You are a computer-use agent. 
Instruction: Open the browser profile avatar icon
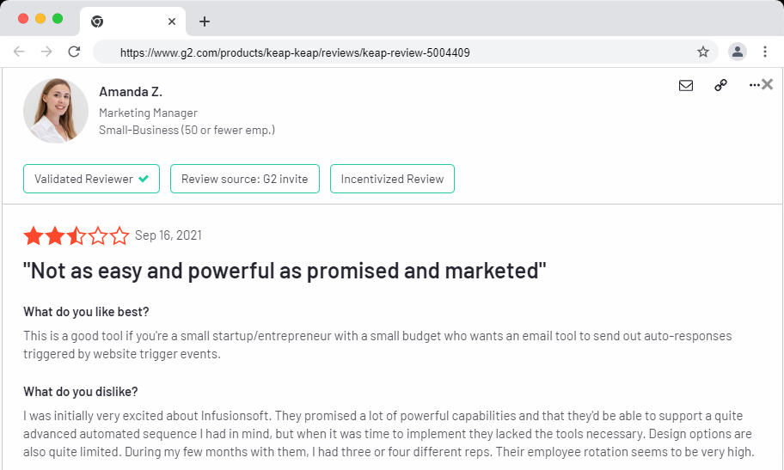click(x=737, y=52)
